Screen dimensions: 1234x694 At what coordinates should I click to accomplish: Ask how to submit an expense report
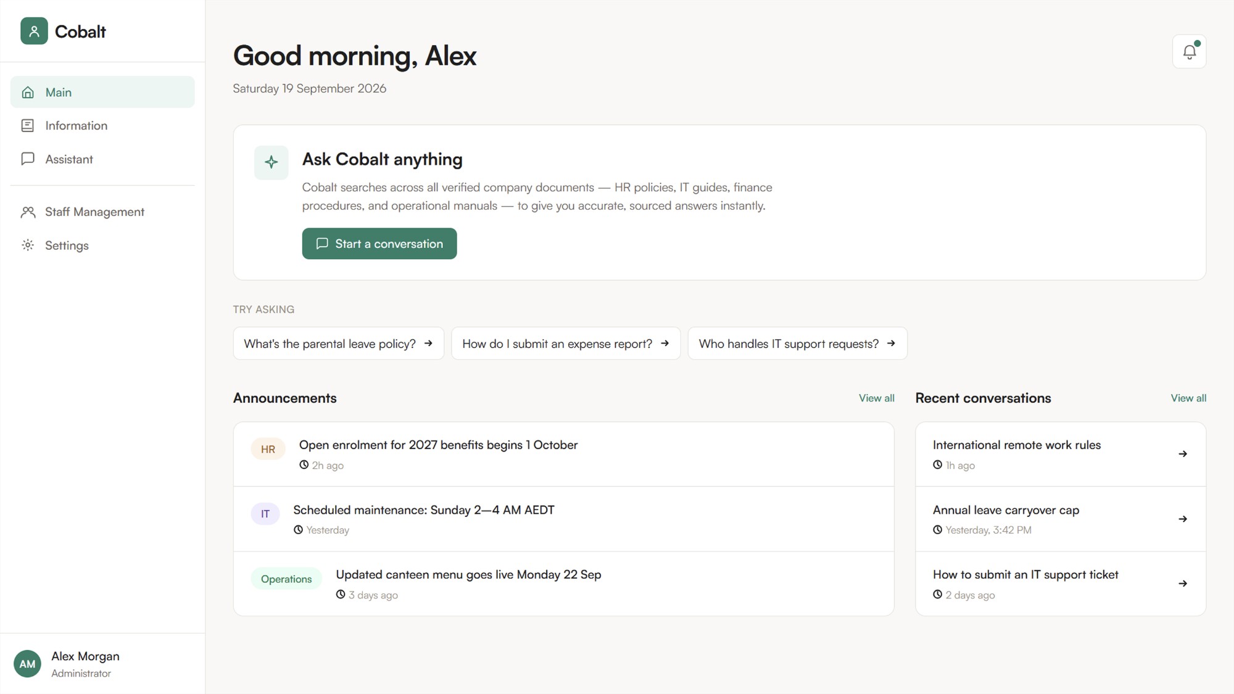[566, 344]
